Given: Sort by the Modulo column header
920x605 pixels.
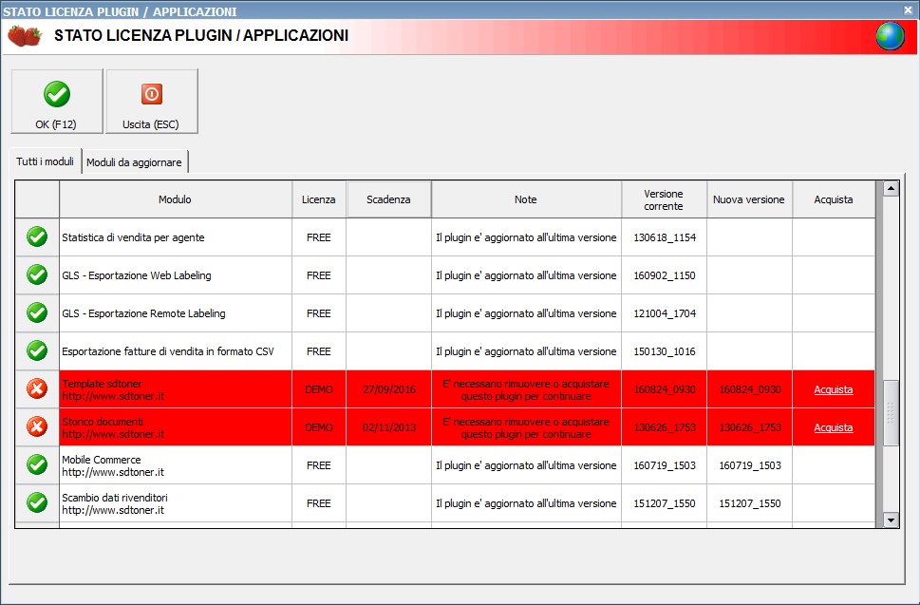Looking at the screenshot, I should point(176,199).
